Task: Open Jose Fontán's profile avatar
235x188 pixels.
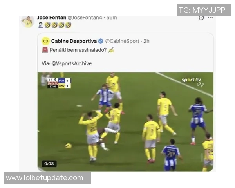Action: point(28,22)
